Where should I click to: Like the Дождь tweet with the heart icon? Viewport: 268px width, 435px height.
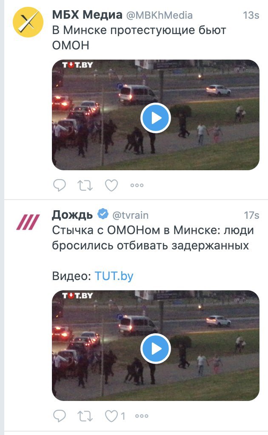[111, 416]
